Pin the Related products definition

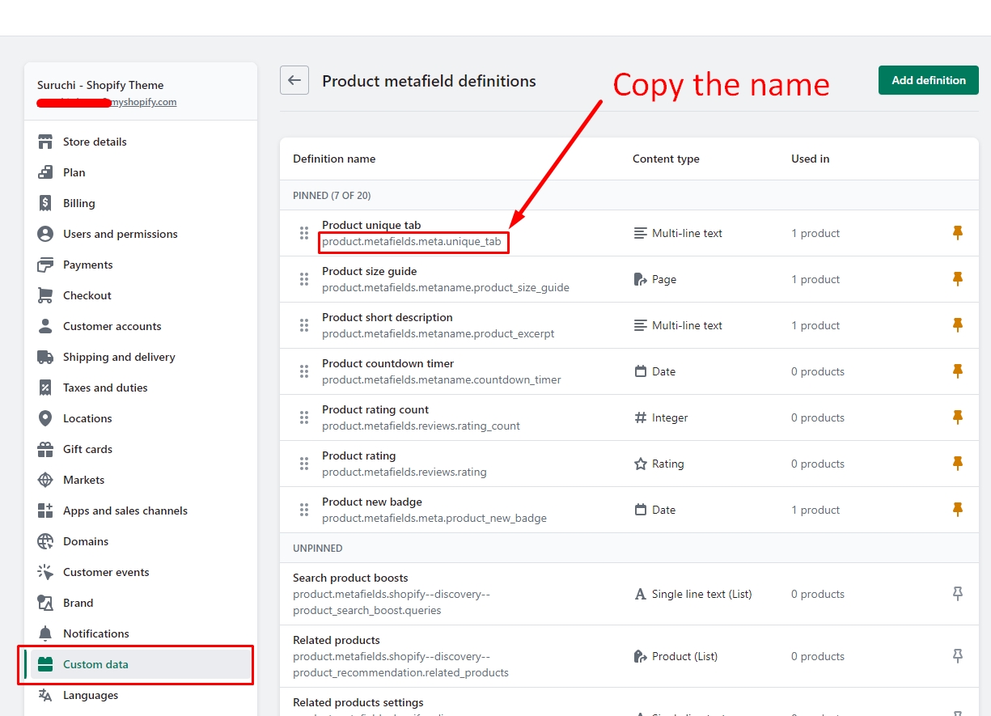tap(957, 656)
